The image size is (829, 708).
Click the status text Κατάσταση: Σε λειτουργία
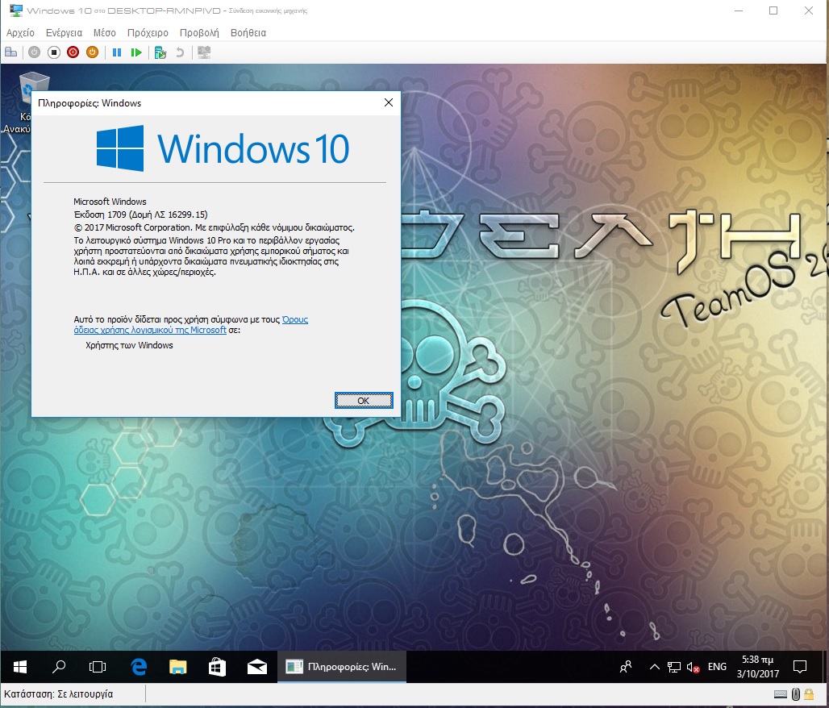59,693
